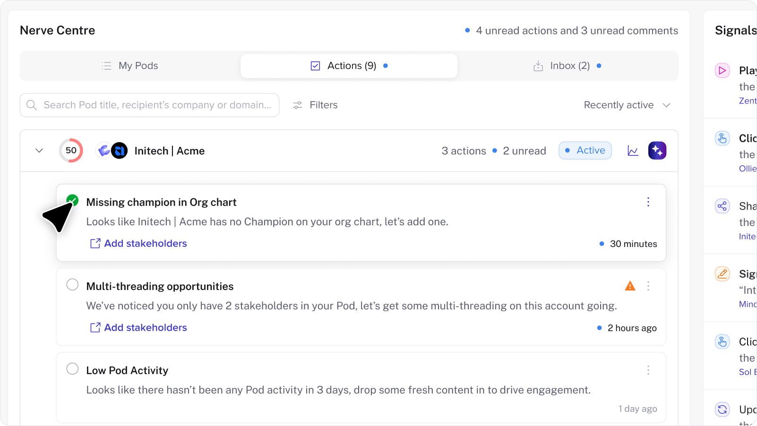Click the Missing champion in Org chart title
The height and width of the screenshot is (426, 757).
(x=161, y=202)
